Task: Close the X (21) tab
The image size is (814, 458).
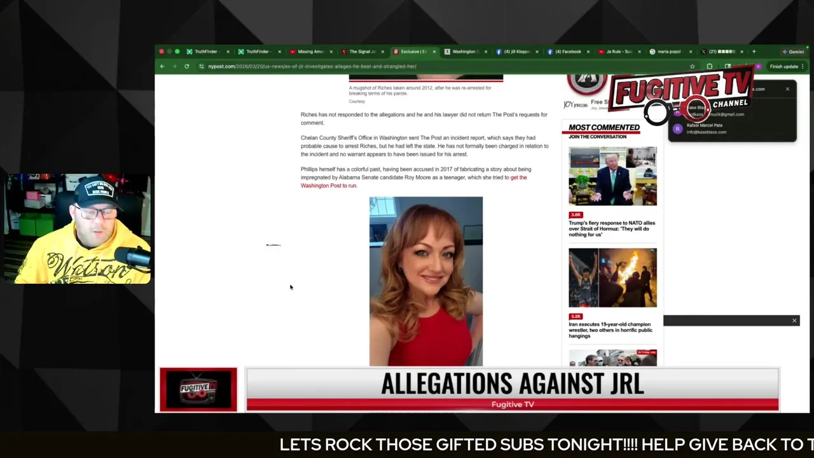Action: 742,52
